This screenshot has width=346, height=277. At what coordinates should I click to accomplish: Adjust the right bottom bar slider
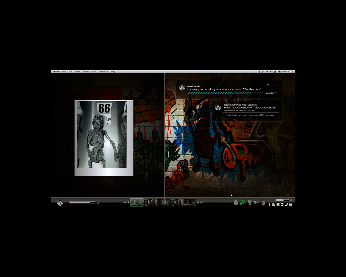[x=282, y=200]
